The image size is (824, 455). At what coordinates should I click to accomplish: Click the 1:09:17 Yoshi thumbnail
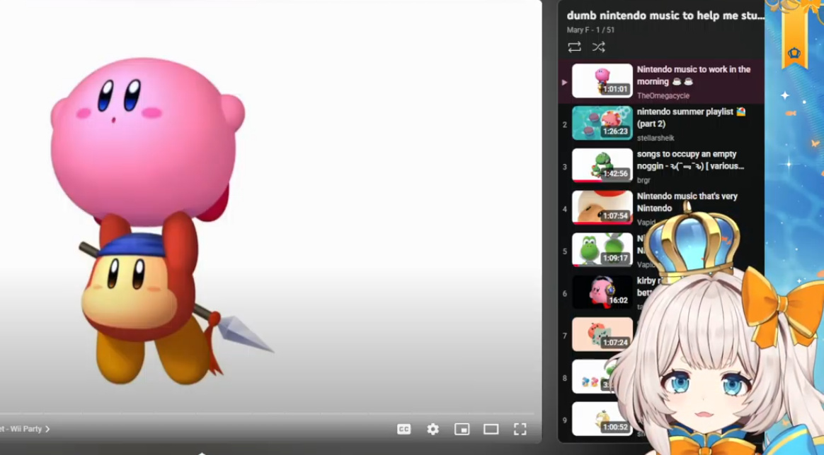pyautogui.click(x=602, y=249)
